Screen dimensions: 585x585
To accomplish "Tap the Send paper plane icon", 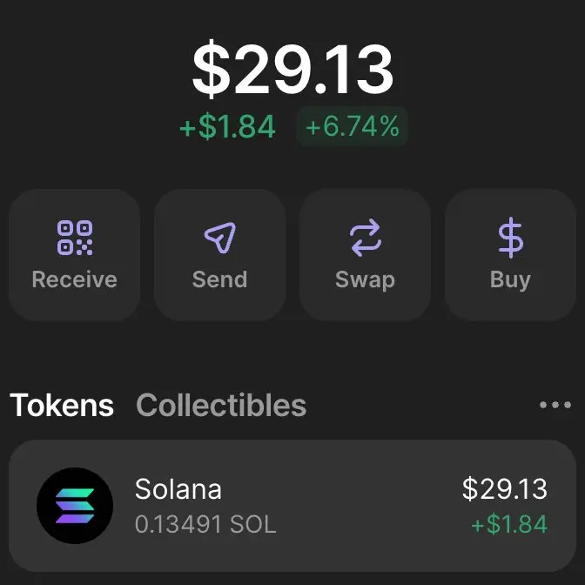I will point(220,238).
